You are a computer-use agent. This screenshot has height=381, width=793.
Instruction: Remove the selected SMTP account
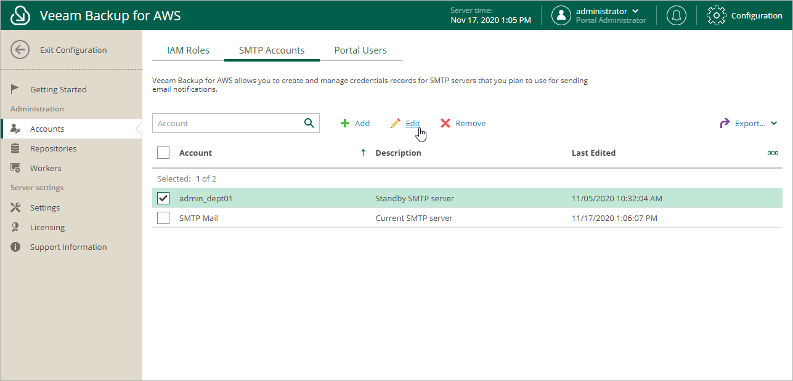pos(462,123)
